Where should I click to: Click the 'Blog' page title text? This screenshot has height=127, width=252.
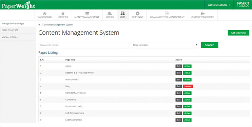click(x=67, y=86)
